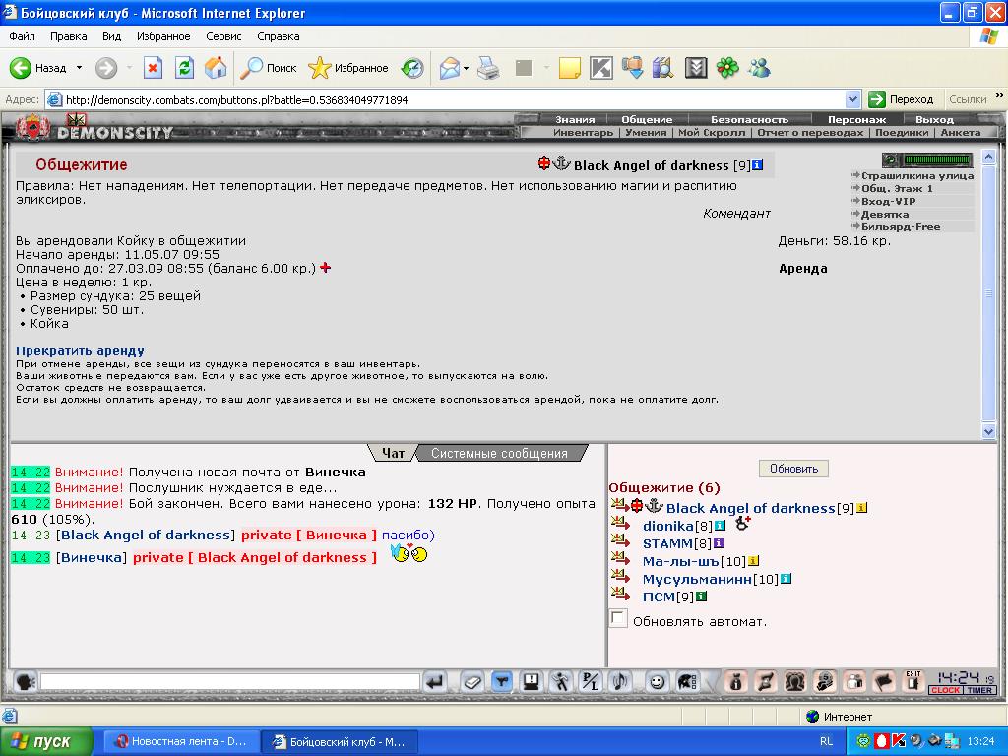Enable the Обновлять автомат. checkbox
The width and height of the screenshot is (1008, 756).
click(618, 618)
